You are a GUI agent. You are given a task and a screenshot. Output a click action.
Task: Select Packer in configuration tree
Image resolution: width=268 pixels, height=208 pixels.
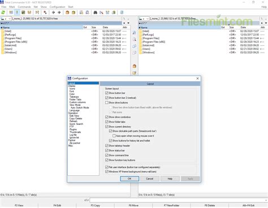72,140
